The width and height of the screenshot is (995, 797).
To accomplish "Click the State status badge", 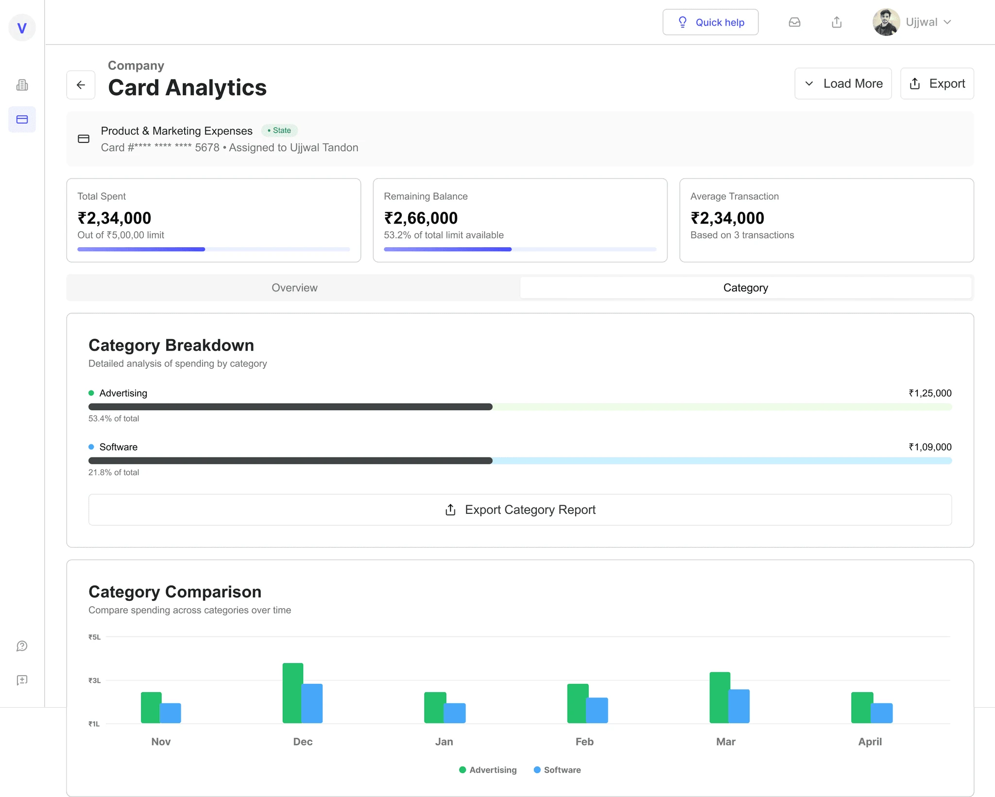I will [x=279, y=130].
